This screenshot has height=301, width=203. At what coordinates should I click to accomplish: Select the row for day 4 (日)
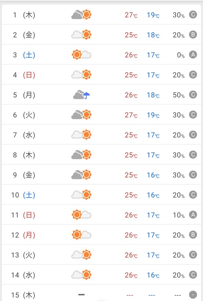tap(101, 75)
